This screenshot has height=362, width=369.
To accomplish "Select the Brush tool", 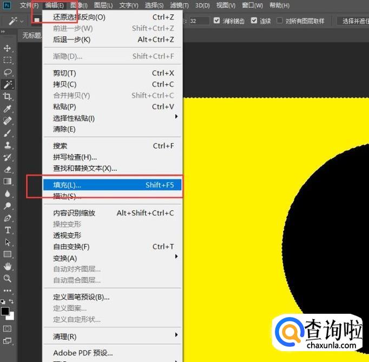I will tap(7, 133).
